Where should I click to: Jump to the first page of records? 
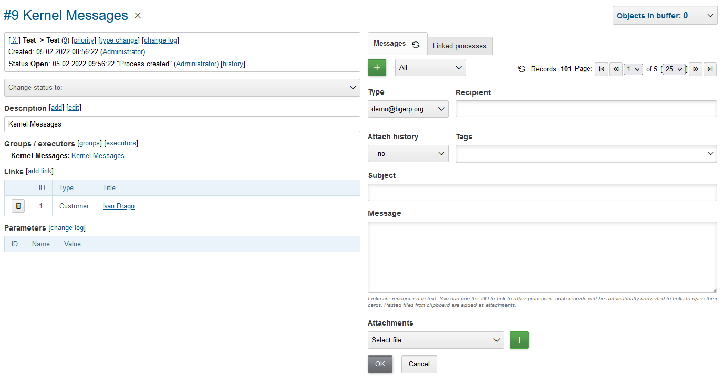pos(601,69)
